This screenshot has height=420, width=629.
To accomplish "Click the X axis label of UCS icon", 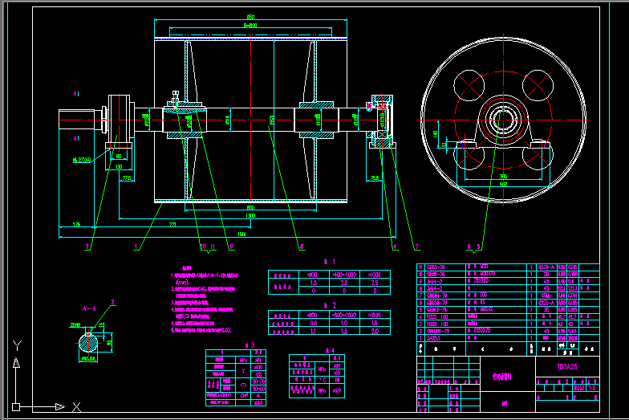I will [76, 407].
